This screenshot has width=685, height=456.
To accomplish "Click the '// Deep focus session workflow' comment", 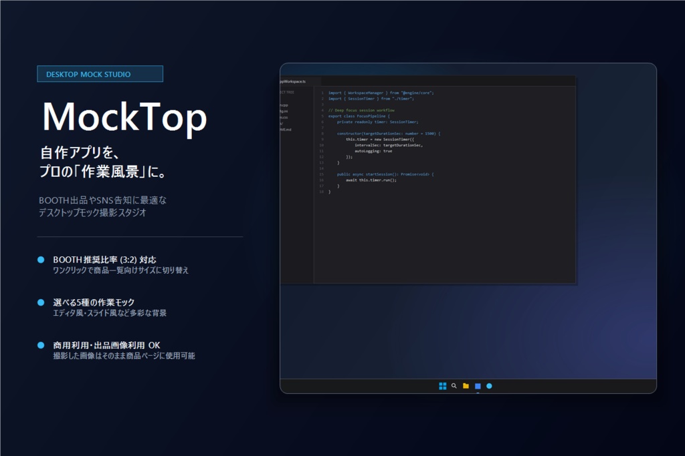I will (x=361, y=110).
